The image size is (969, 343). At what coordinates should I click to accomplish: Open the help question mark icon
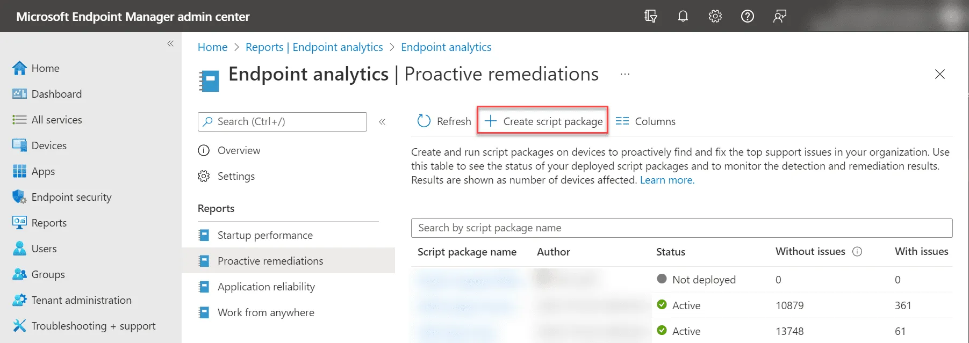(748, 16)
